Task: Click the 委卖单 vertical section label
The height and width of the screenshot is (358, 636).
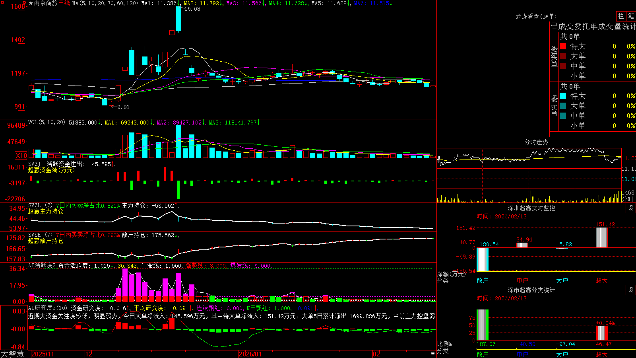Action: pyautogui.click(x=554, y=106)
